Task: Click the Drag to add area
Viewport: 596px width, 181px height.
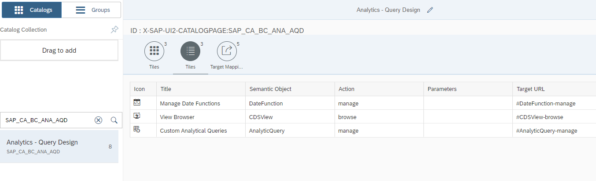Action: tap(59, 51)
